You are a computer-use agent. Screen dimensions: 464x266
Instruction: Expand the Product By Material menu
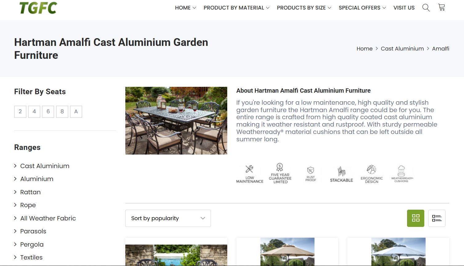236,8
